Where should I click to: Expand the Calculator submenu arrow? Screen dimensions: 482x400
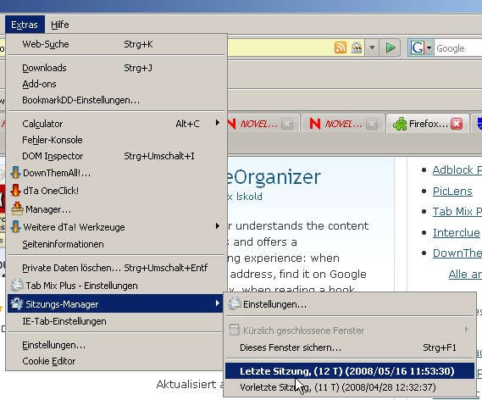(x=218, y=123)
